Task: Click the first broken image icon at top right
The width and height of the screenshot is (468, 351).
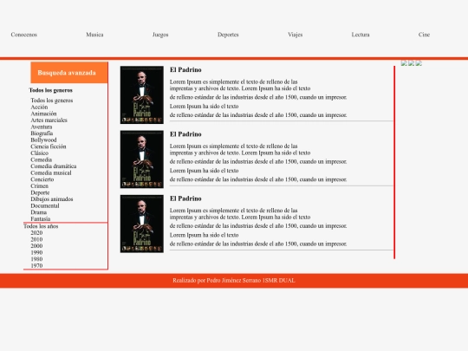Action: pyautogui.click(x=404, y=63)
